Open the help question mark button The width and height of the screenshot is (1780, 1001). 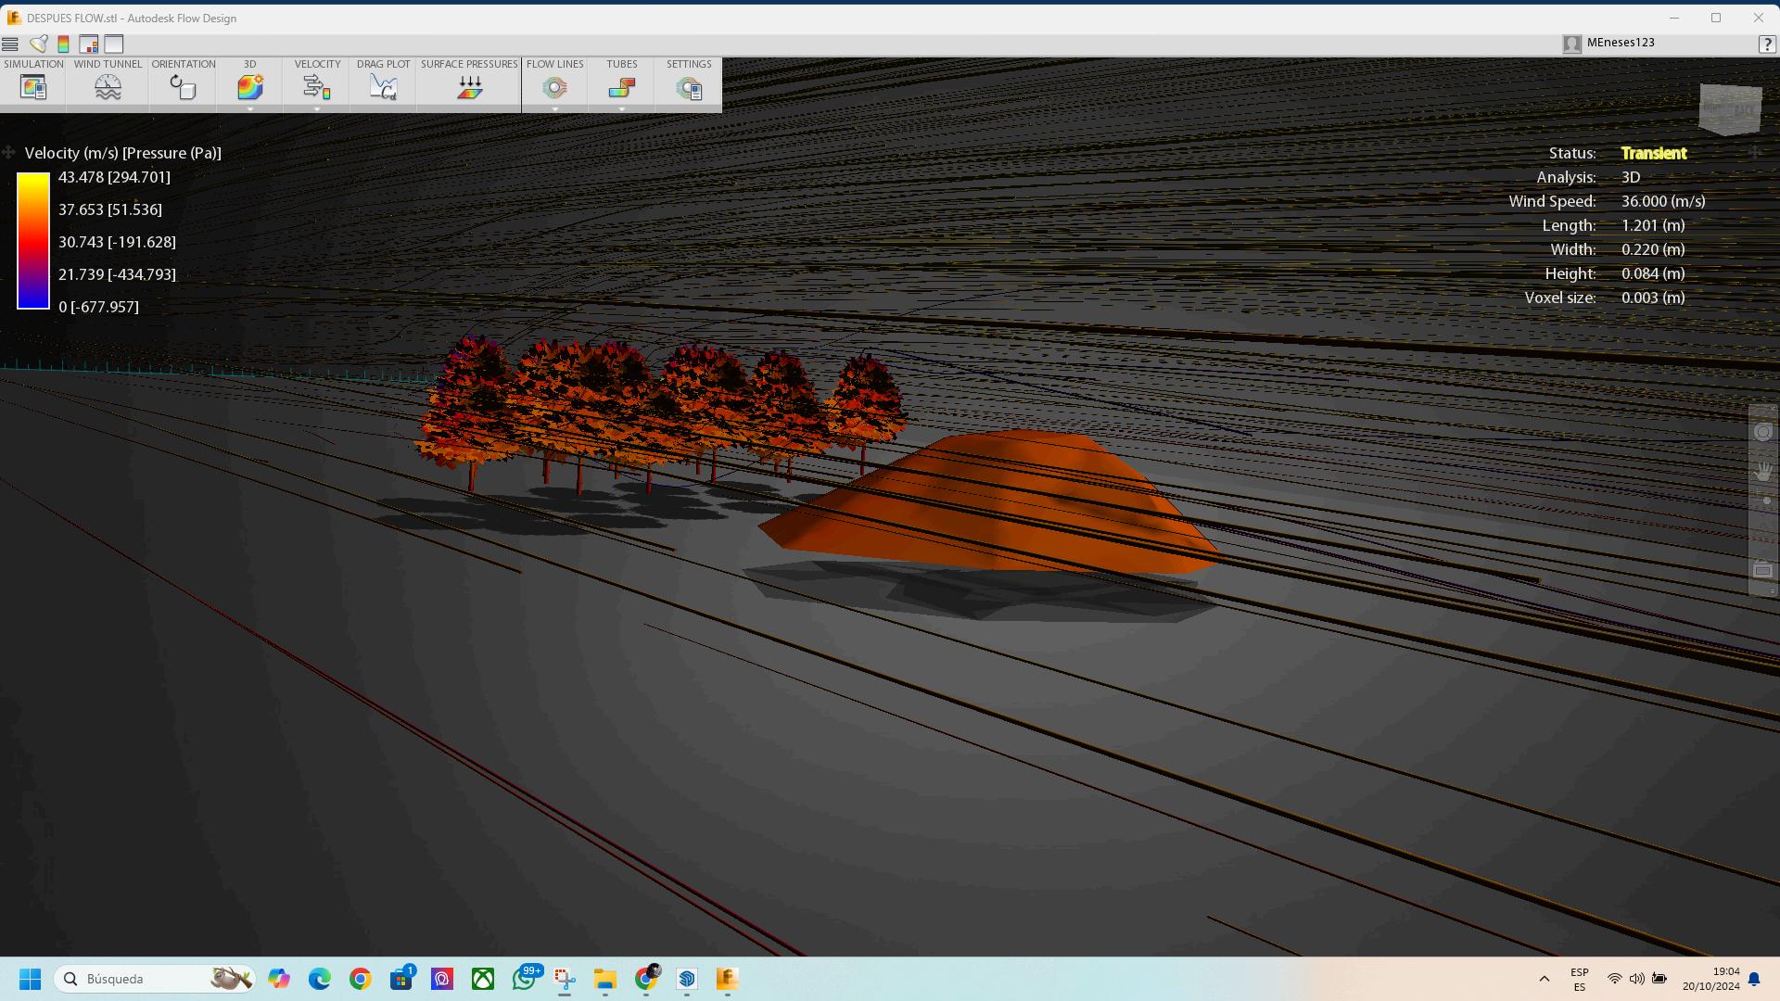[1766, 44]
